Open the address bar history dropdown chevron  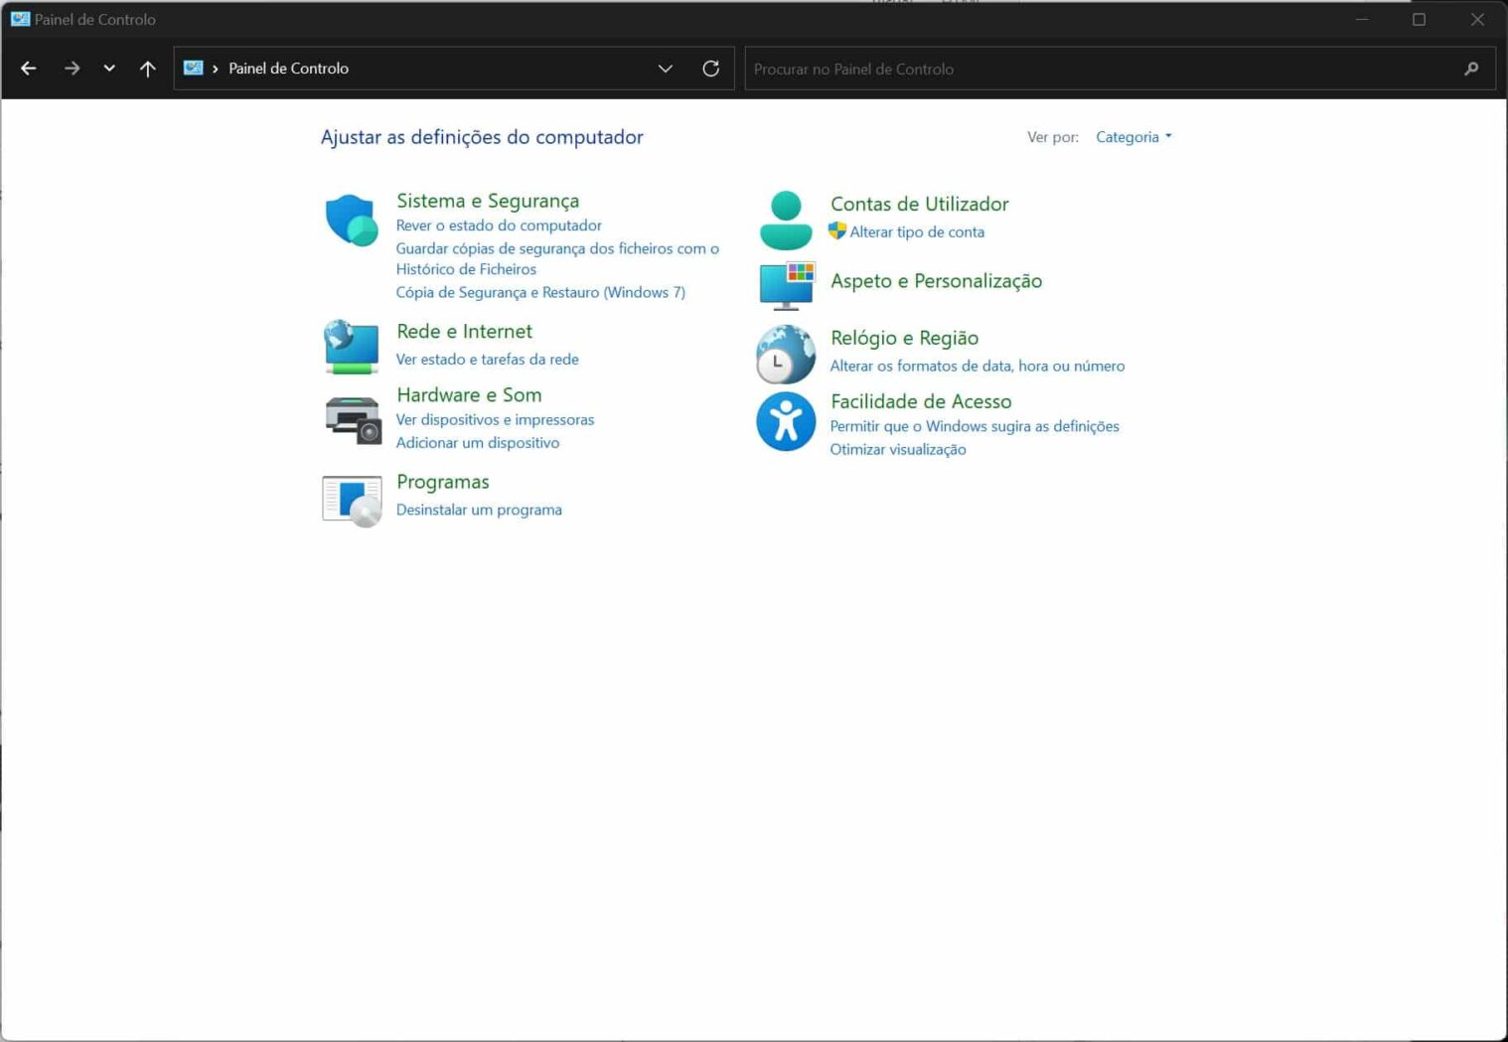click(x=665, y=69)
